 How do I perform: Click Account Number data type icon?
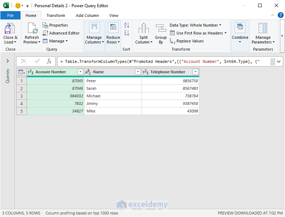point(30,72)
